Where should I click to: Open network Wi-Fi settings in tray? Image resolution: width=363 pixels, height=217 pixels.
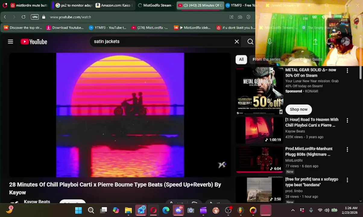click(x=320, y=210)
